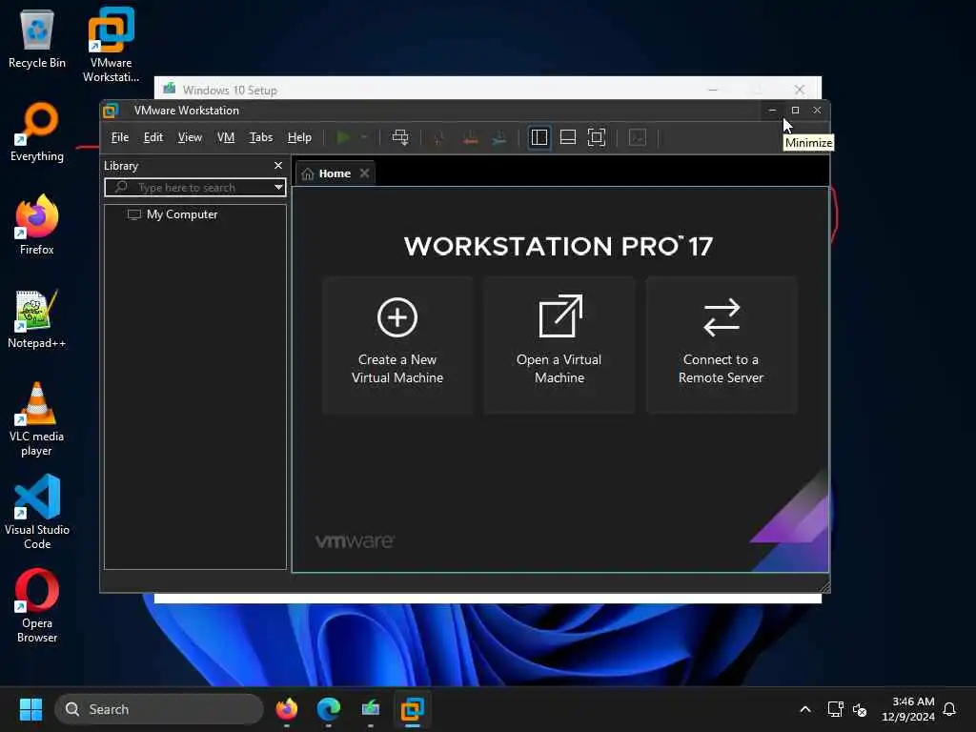The height and width of the screenshot is (732, 976).
Task: Open Firefox from the taskbar
Action: coord(286,709)
